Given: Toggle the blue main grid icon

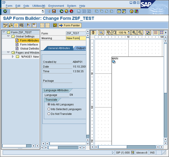Looking at the screenshot, I should pyautogui.click(x=161, y=33).
